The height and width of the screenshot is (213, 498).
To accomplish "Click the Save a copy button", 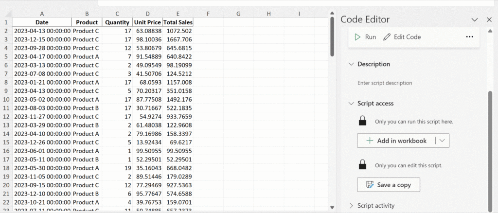I will [388, 185].
